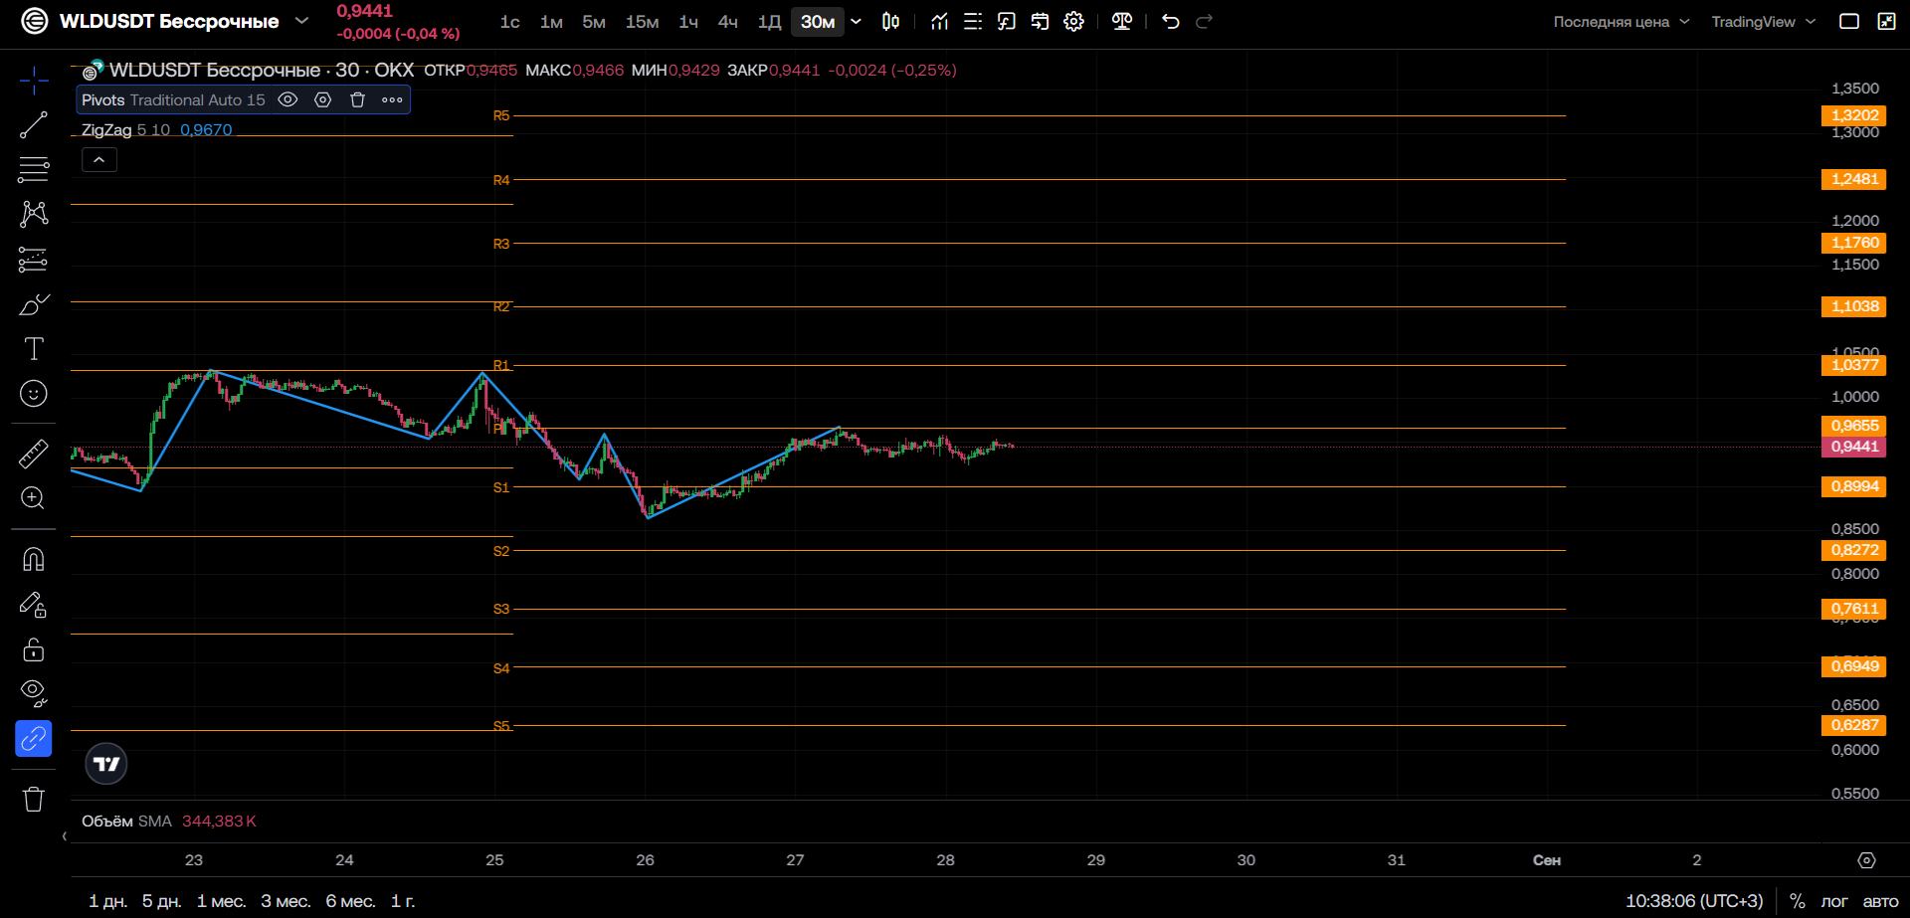
Task: Switch to 1м timeframe
Action: (552, 22)
